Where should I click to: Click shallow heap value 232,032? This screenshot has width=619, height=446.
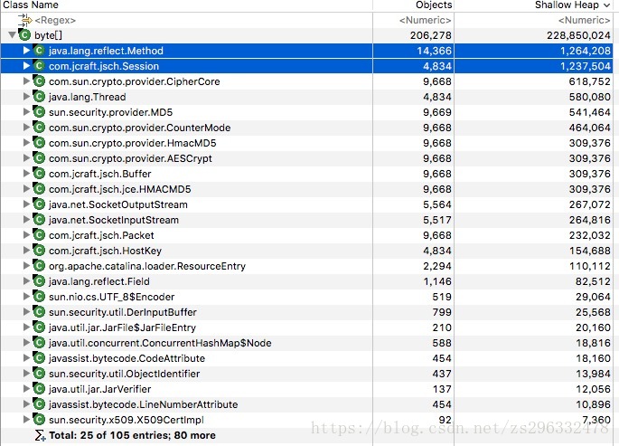pos(590,235)
